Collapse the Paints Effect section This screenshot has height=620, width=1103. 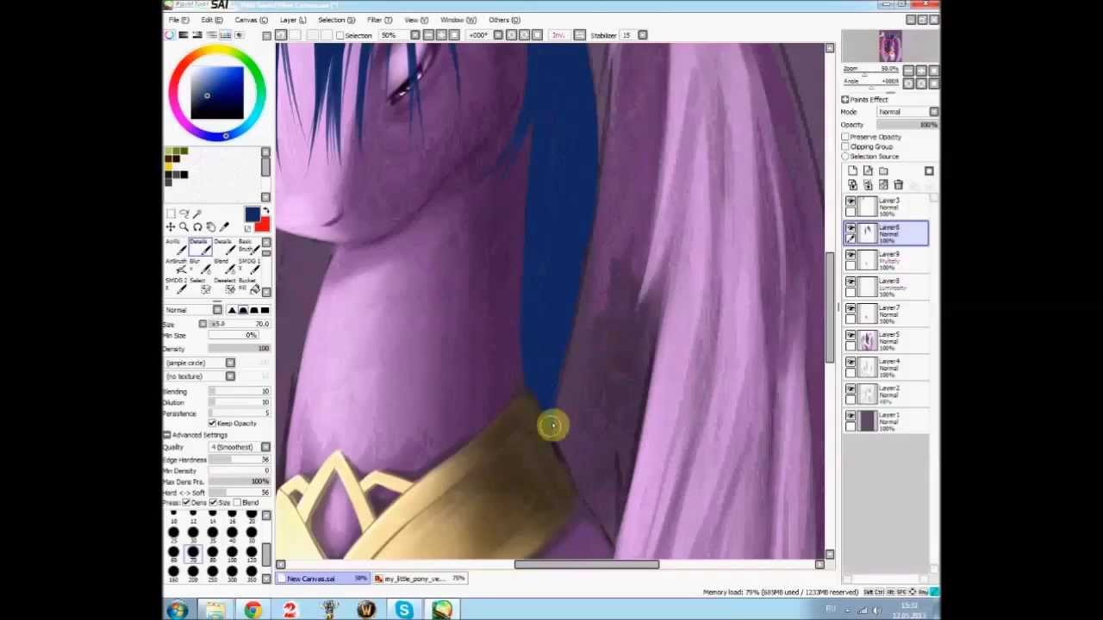845,100
